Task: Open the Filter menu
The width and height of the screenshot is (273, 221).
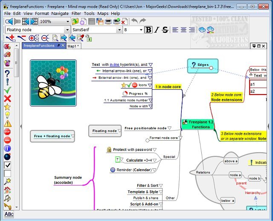Action: (x=76, y=13)
